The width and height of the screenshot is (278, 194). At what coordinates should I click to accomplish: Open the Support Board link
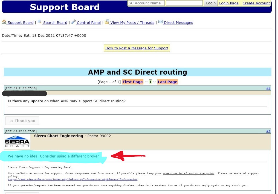(x=21, y=23)
